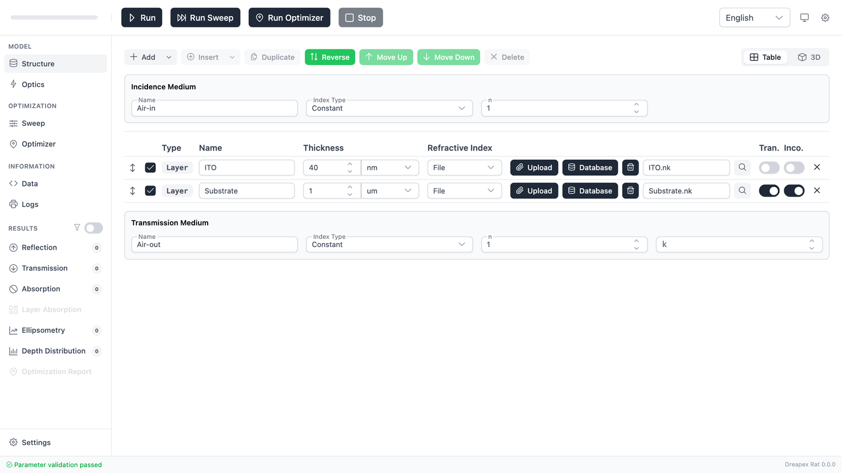The height and width of the screenshot is (473, 842).
Task: Click the Transmission Medium Name field
Action: pyautogui.click(x=214, y=245)
